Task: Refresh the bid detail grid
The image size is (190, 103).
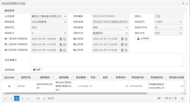Action: pyautogui.click(x=182, y=98)
